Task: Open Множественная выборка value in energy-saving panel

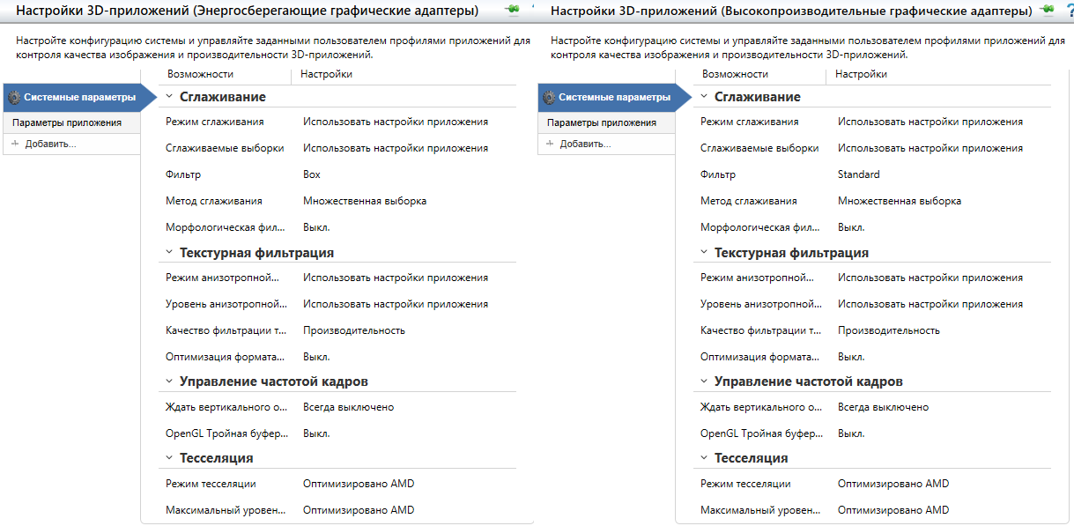Action: [x=365, y=201]
